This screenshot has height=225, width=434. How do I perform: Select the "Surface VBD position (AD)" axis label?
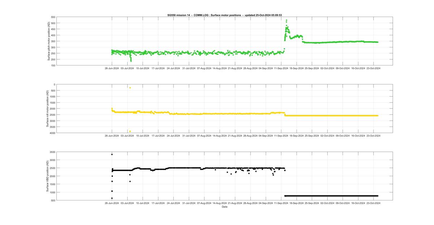[x=47, y=176]
